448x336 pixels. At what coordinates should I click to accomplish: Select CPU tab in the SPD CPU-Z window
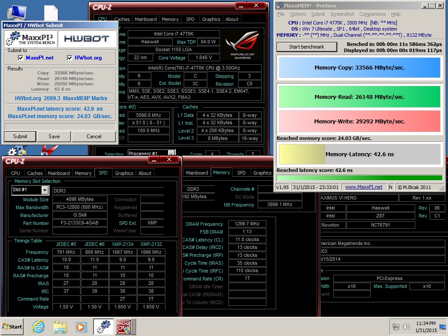[x=15, y=173]
